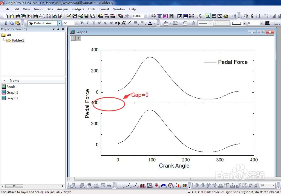This screenshot has width=281, height=194.
Task: Apply subscript formatting
Action: [106, 23]
